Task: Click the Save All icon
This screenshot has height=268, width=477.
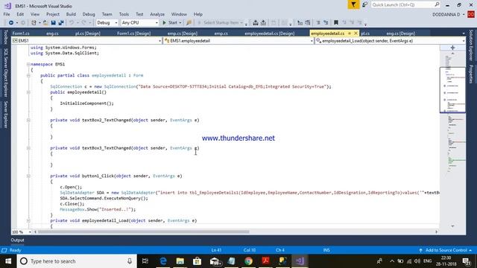Action: point(61,23)
